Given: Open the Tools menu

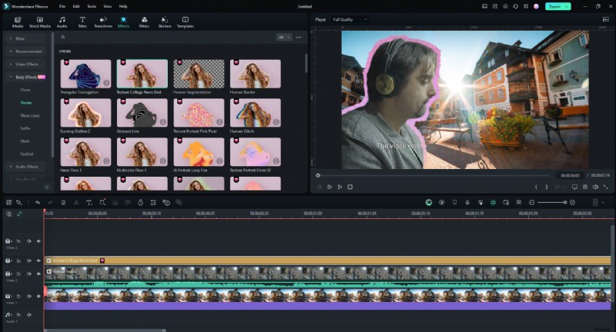Looking at the screenshot, I should coord(92,5).
